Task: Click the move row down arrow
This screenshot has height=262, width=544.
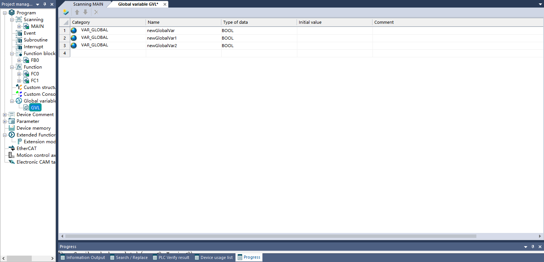Action: (85, 12)
